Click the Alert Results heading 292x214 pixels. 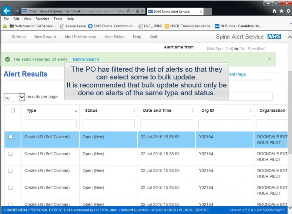pos(26,74)
